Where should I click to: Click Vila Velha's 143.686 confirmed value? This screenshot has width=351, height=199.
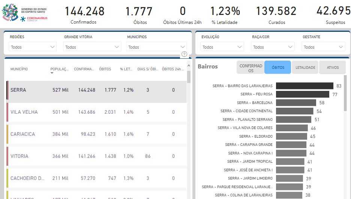(x=87, y=112)
